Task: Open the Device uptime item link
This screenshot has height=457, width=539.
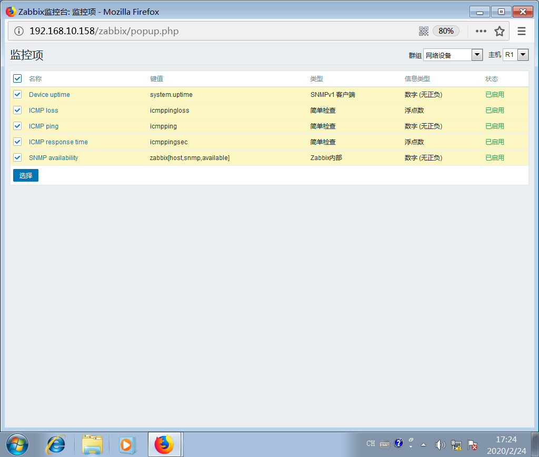Action: point(49,95)
